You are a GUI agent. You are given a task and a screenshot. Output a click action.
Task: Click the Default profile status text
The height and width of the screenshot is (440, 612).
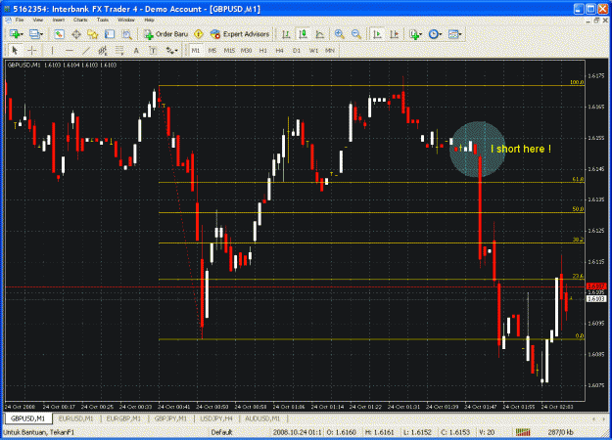click(x=221, y=432)
